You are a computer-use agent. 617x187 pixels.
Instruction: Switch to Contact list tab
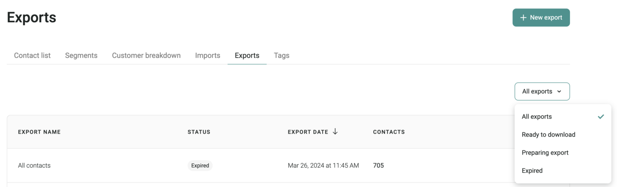pyautogui.click(x=32, y=56)
